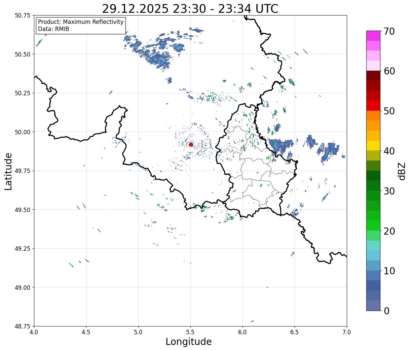Click the 'Product: Maximum Reflectivity' legend text
The height and width of the screenshot is (350, 410).
[81, 22]
